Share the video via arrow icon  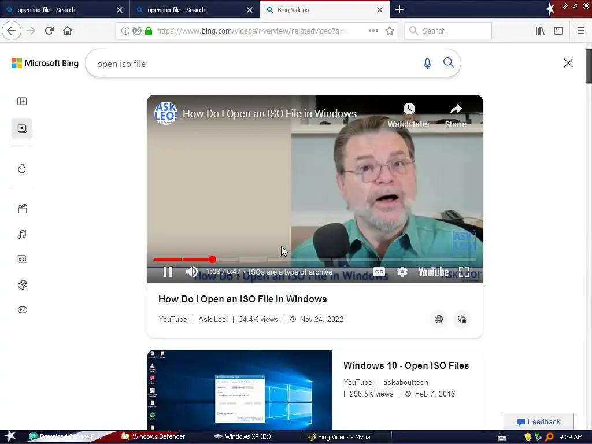[x=456, y=109]
